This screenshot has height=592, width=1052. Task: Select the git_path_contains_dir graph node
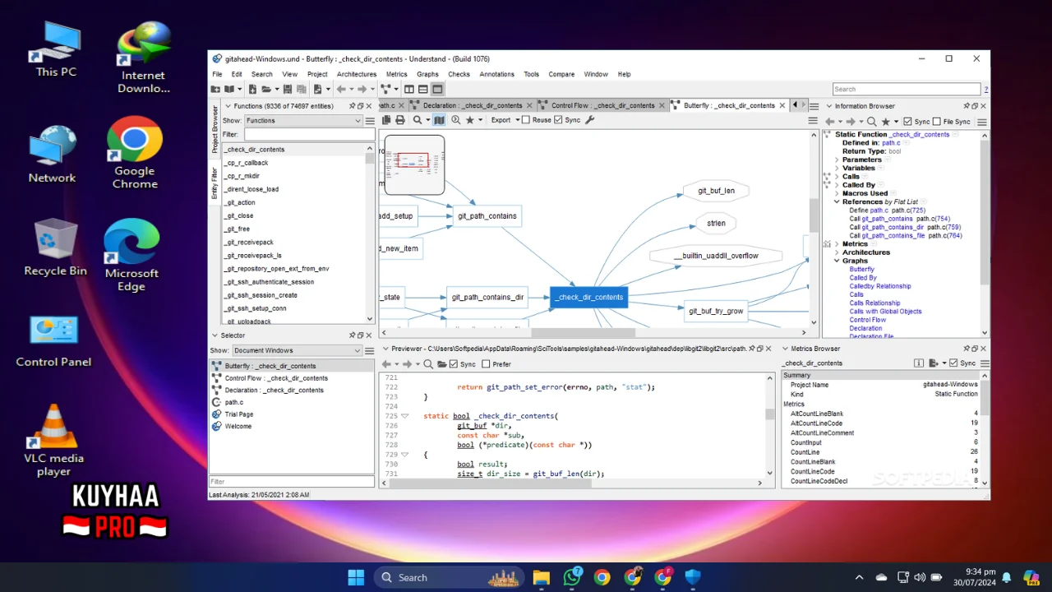click(487, 298)
